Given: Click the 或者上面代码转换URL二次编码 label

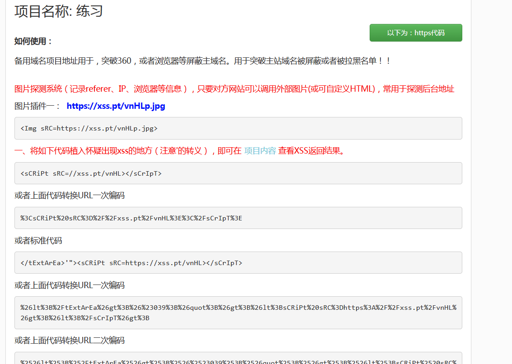Looking at the screenshot, I should (70, 341).
